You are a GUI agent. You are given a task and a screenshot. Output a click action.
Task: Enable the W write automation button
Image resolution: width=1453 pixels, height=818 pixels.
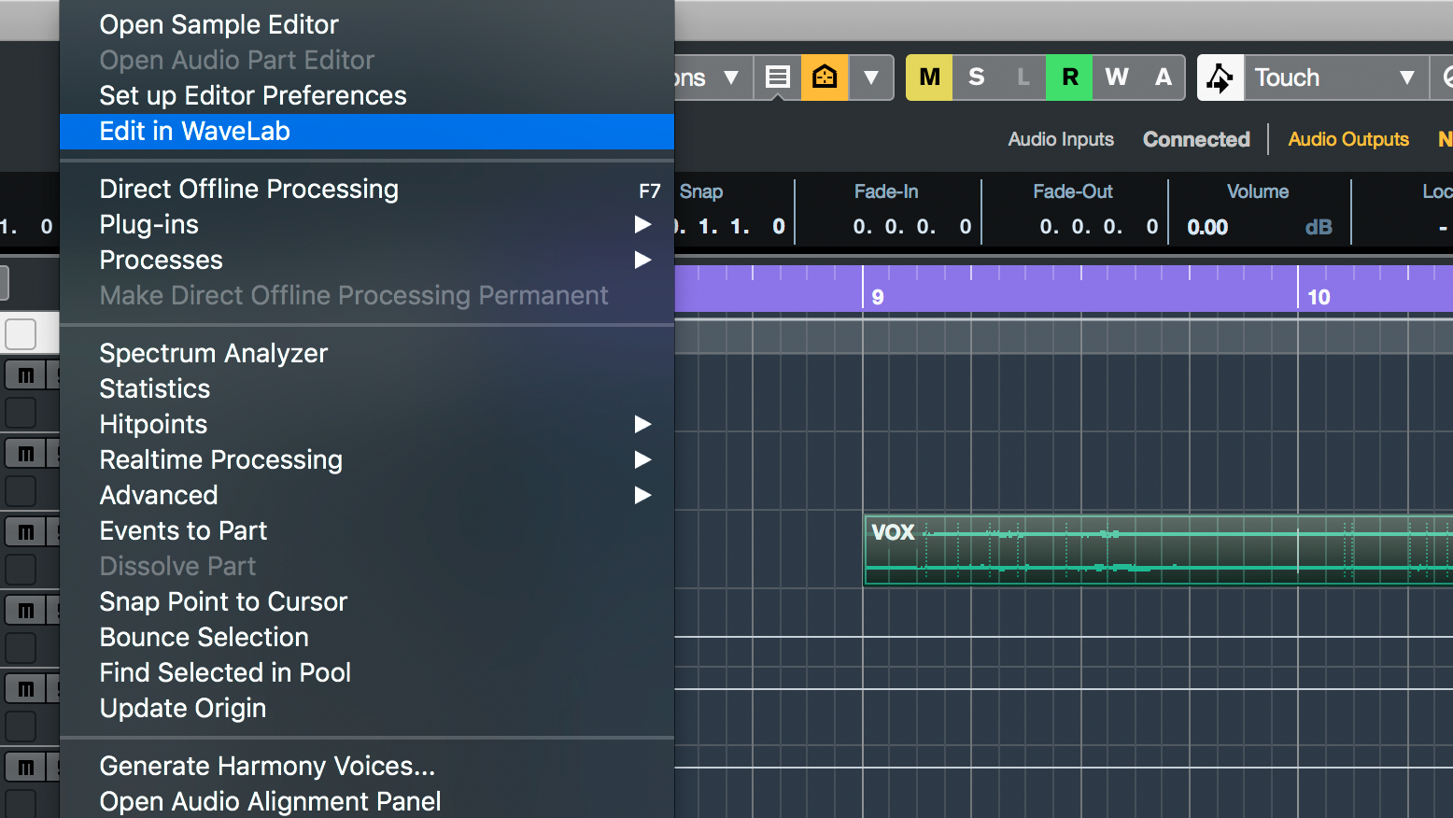1116,78
